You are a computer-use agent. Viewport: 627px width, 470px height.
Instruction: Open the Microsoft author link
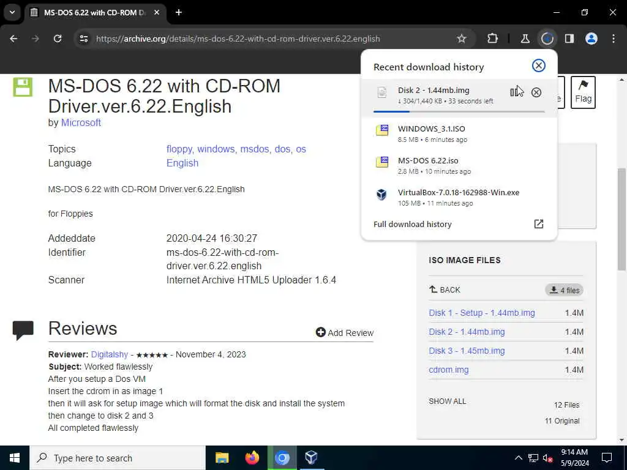81,122
